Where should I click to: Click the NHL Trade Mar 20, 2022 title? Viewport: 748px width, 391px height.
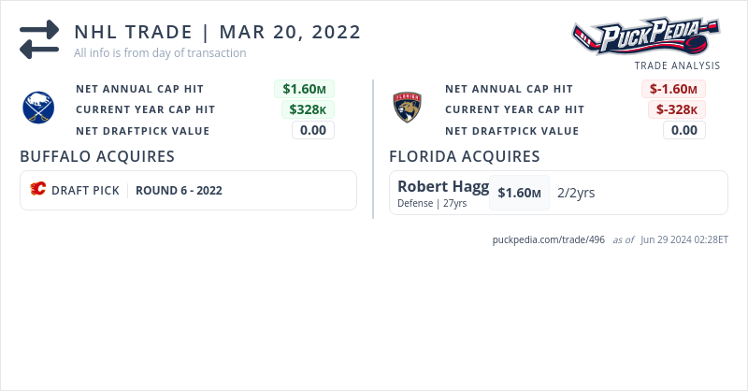click(217, 32)
